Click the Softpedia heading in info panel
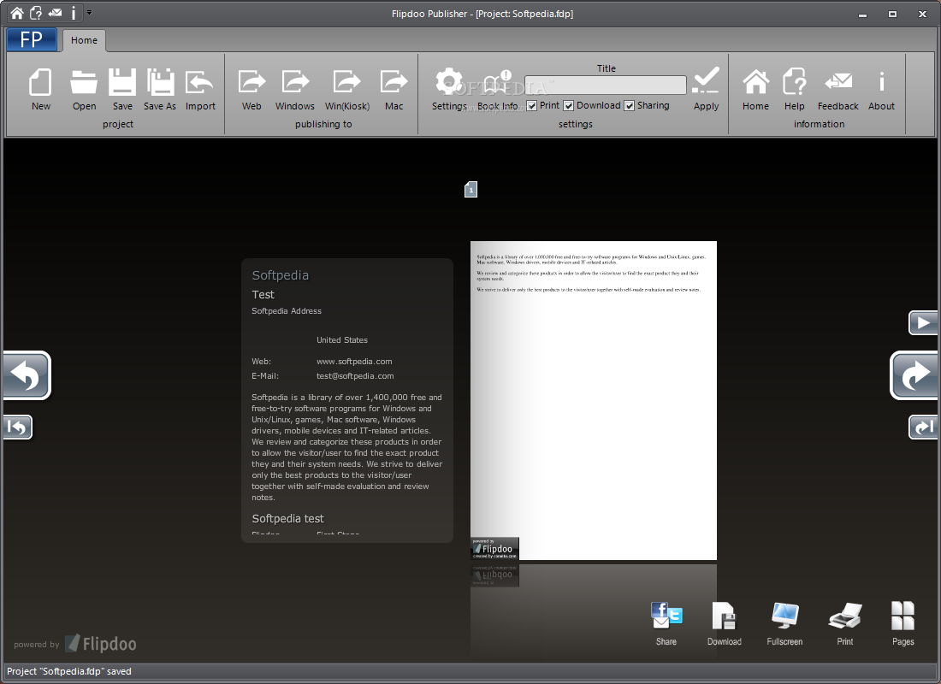 (281, 275)
